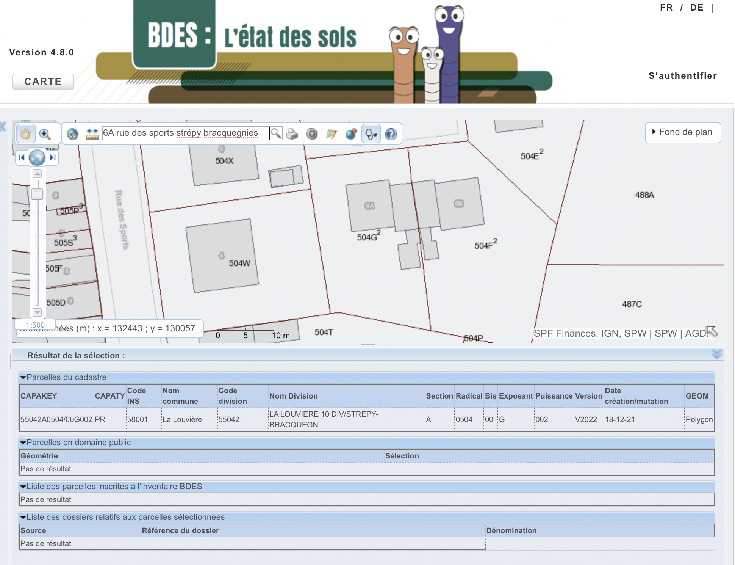Go to next map extent
Screen dimensions: 735x565
click(53, 157)
